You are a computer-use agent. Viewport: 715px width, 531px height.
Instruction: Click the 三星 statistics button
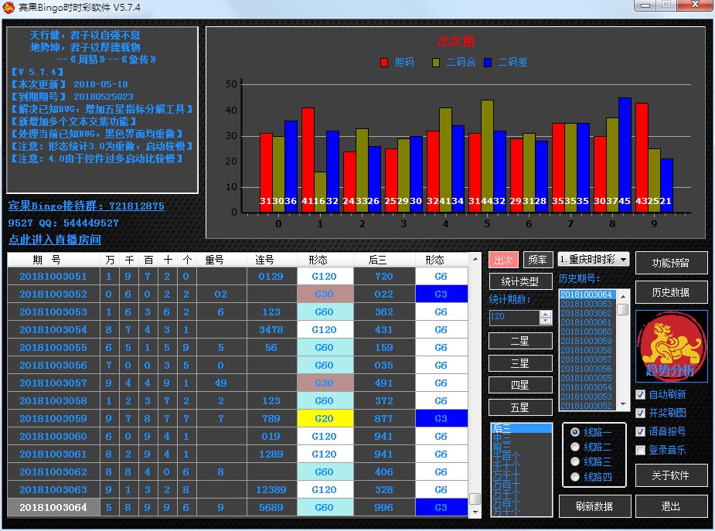(520, 363)
